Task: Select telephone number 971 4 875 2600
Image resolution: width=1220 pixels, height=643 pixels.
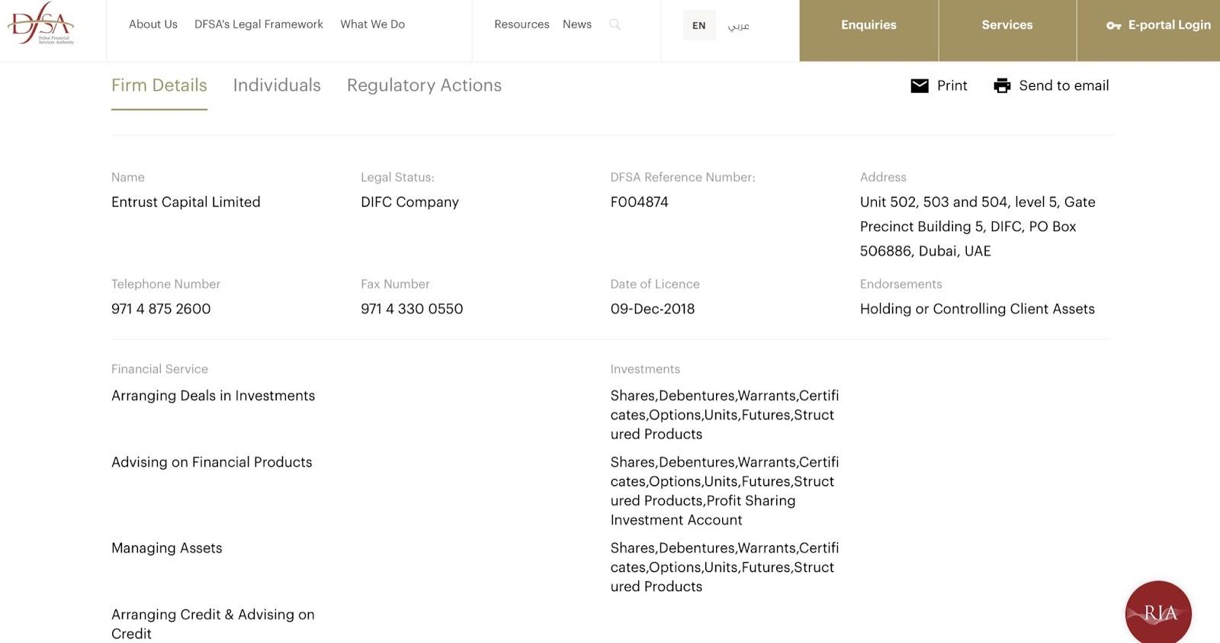Action: [161, 309]
